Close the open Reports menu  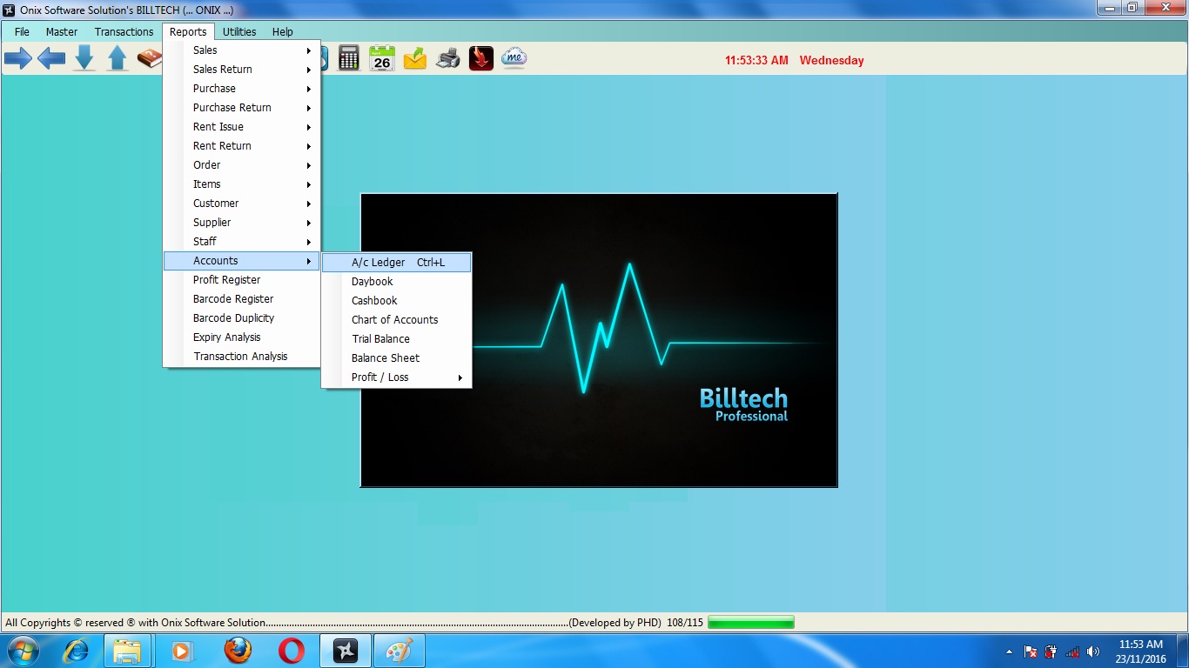tap(188, 31)
